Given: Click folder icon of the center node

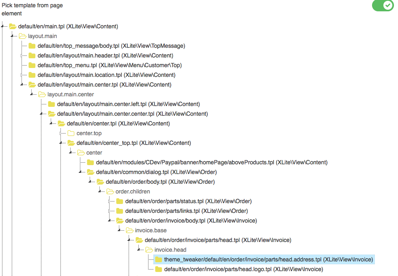Looking at the screenshot, I should pyautogui.click(x=81, y=153).
